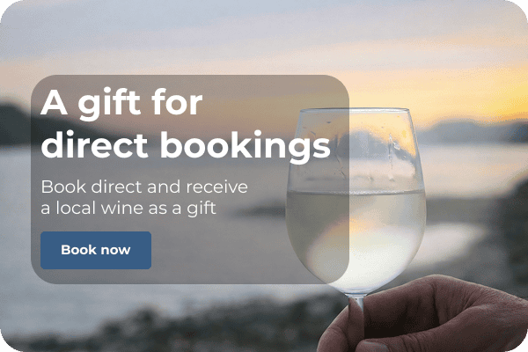The height and width of the screenshot is (352, 528).
Task: Click the word 'bookings' in the heading
Action: tap(245, 145)
